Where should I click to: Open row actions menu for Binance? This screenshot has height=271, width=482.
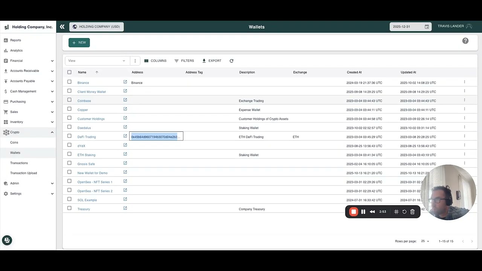[464, 82]
